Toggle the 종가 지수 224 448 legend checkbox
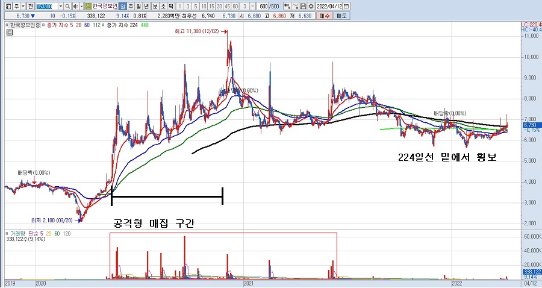Screen dimensions: 542x288 click(x=103, y=25)
